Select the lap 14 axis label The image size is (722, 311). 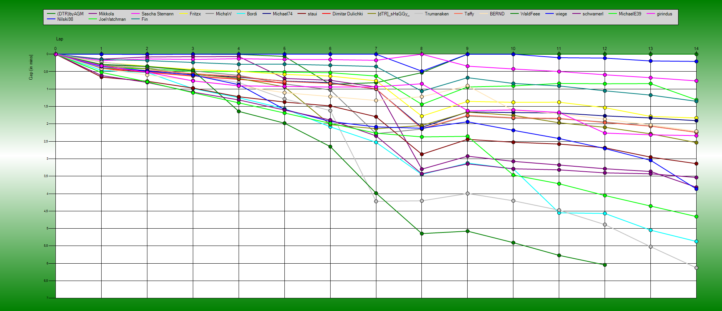tap(696, 49)
